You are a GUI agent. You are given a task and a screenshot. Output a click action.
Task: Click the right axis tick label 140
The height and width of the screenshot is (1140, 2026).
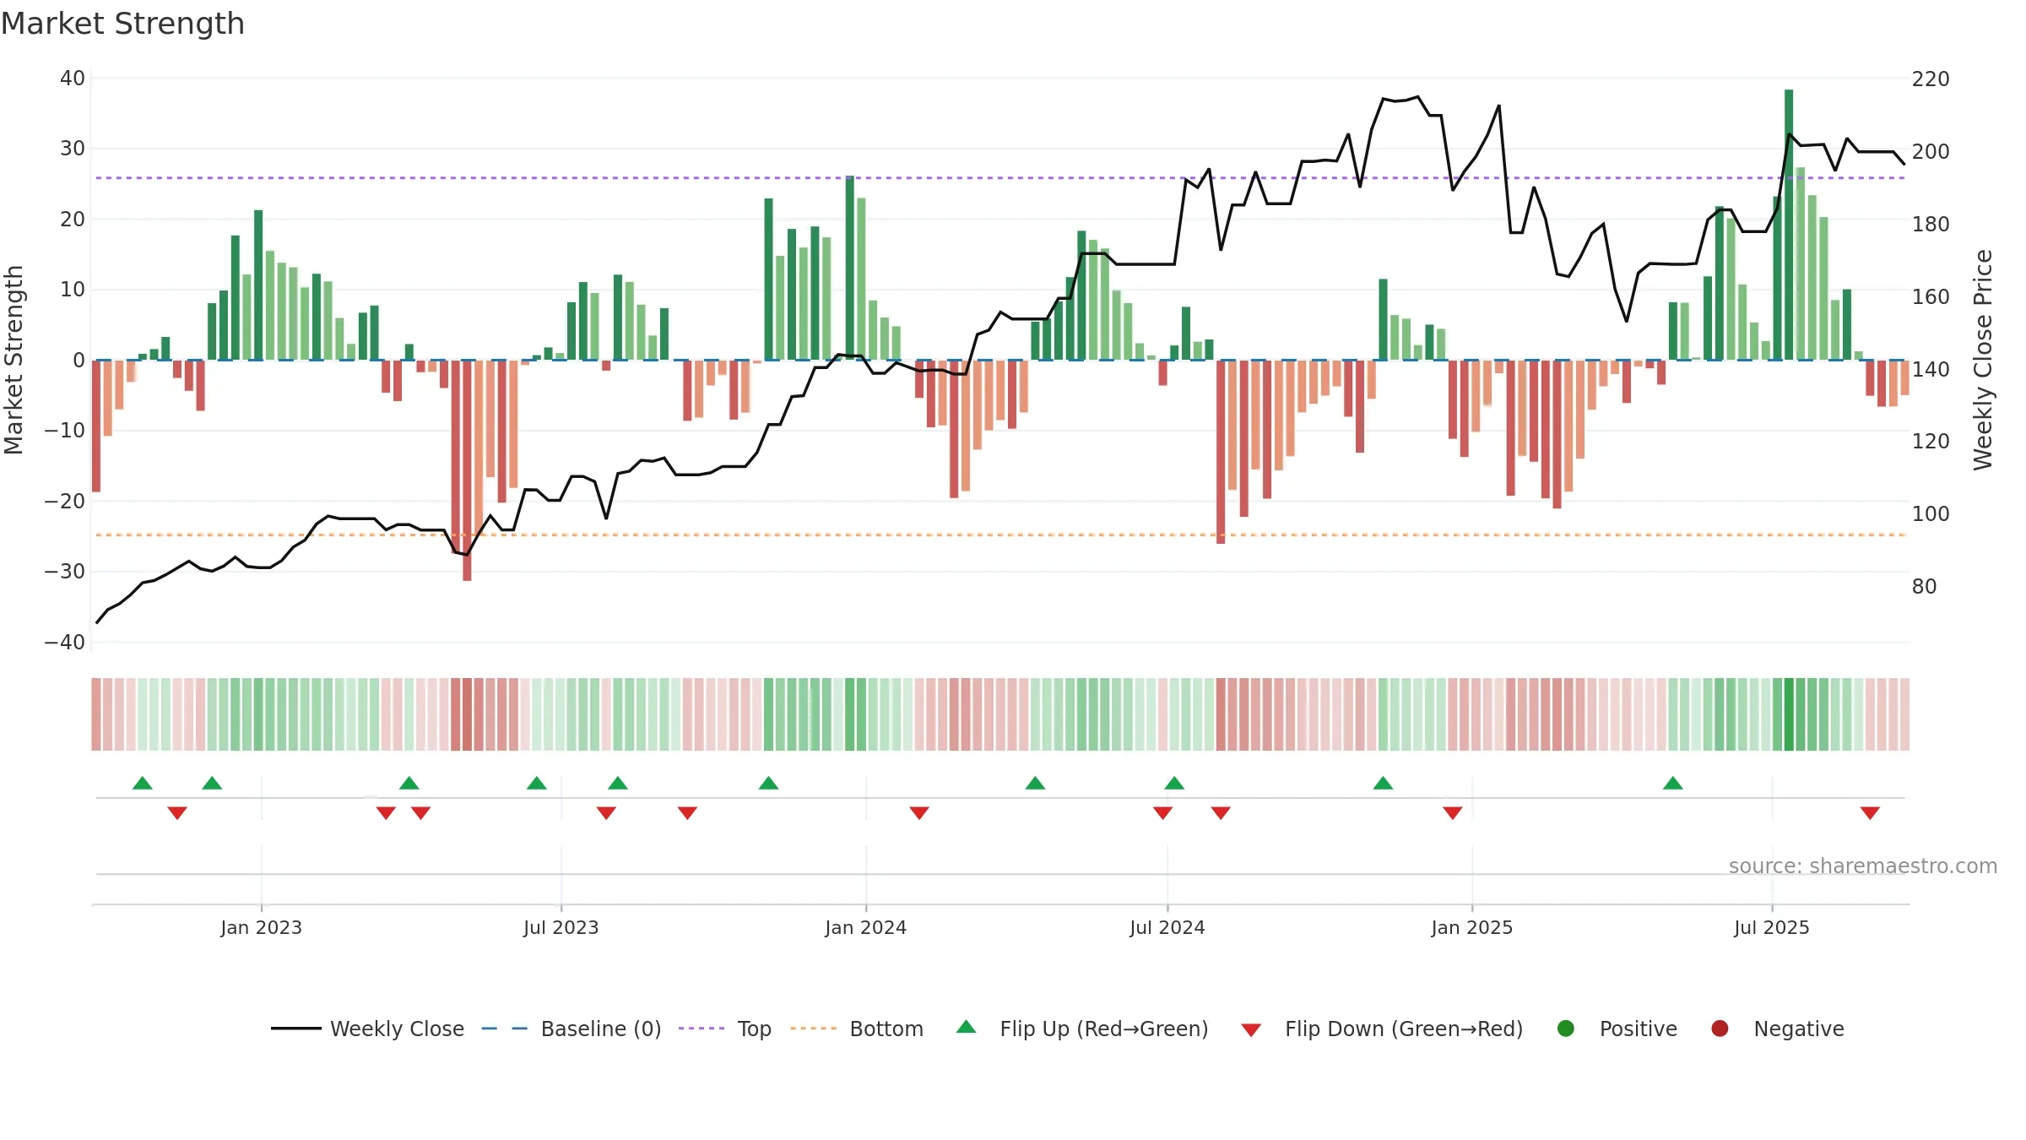(1931, 370)
